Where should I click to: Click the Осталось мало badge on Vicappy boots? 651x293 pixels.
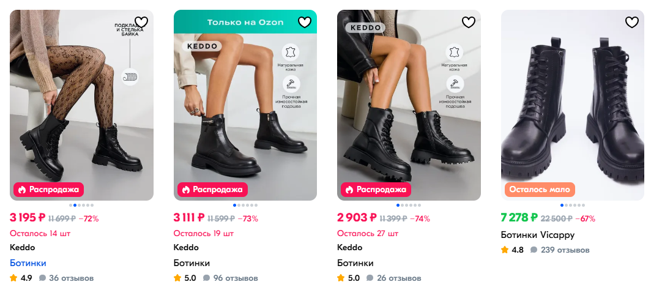(x=539, y=190)
